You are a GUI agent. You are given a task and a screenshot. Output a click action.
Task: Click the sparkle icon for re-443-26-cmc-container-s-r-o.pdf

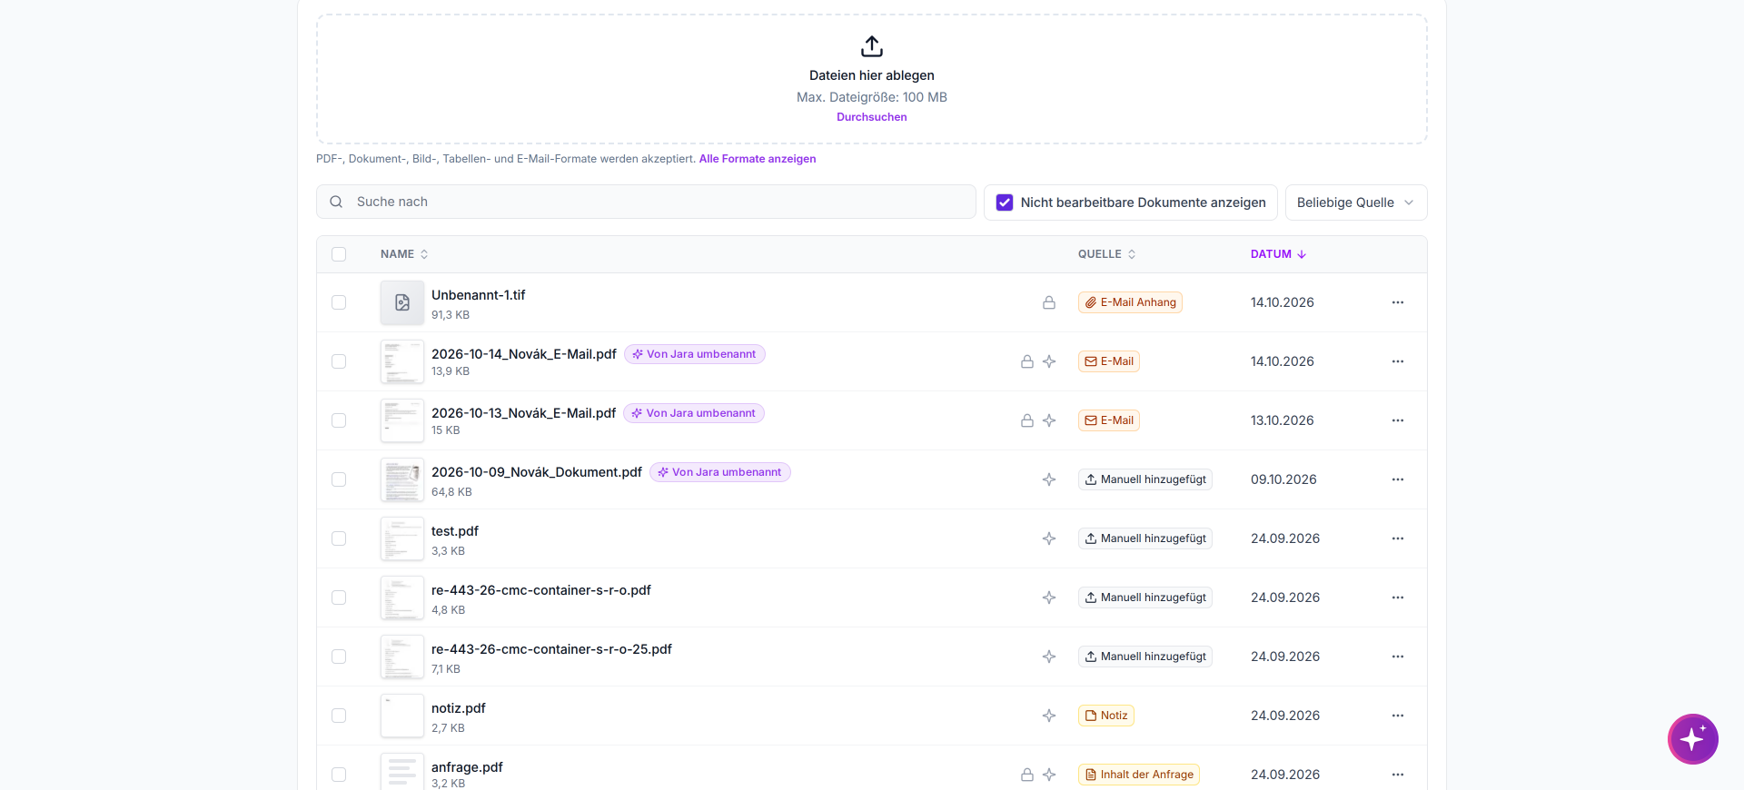point(1049,597)
